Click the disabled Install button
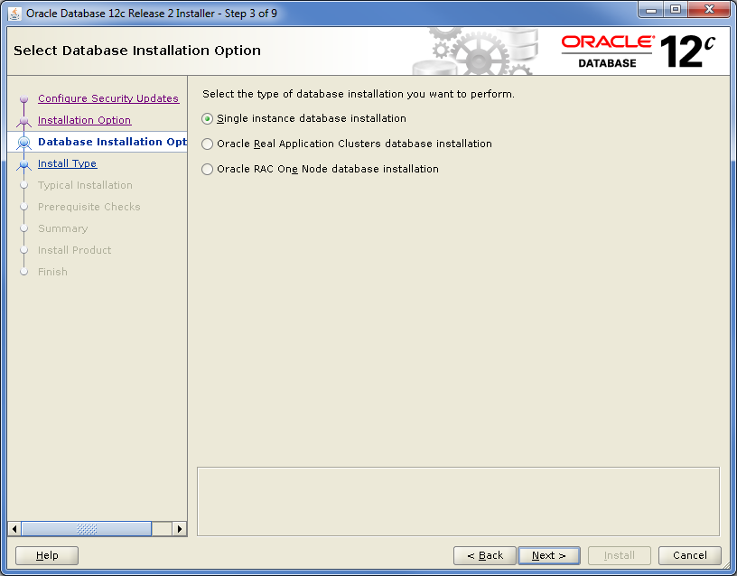737x576 pixels. coord(619,555)
